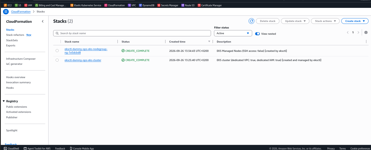Open Spotlight in side navigation
The width and height of the screenshot is (371, 150).
coord(12,130)
